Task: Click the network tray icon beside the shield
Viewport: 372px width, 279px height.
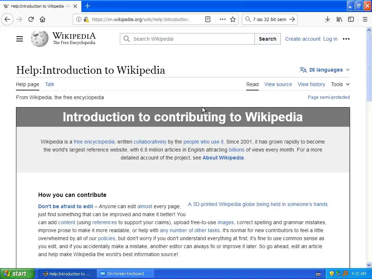Action: point(339,274)
